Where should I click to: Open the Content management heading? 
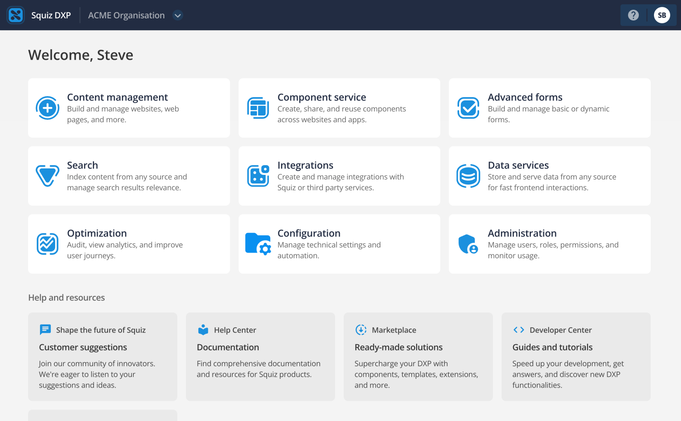point(117,97)
